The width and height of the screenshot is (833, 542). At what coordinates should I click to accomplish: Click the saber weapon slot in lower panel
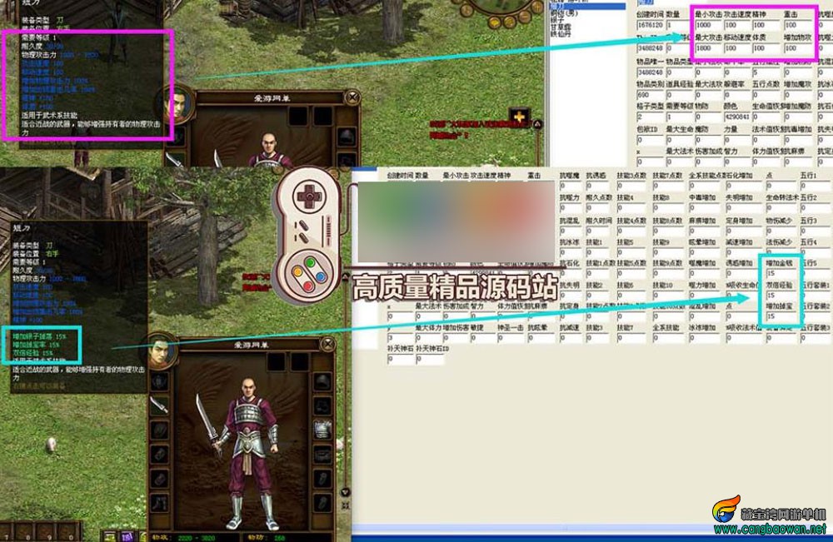[x=159, y=405]
